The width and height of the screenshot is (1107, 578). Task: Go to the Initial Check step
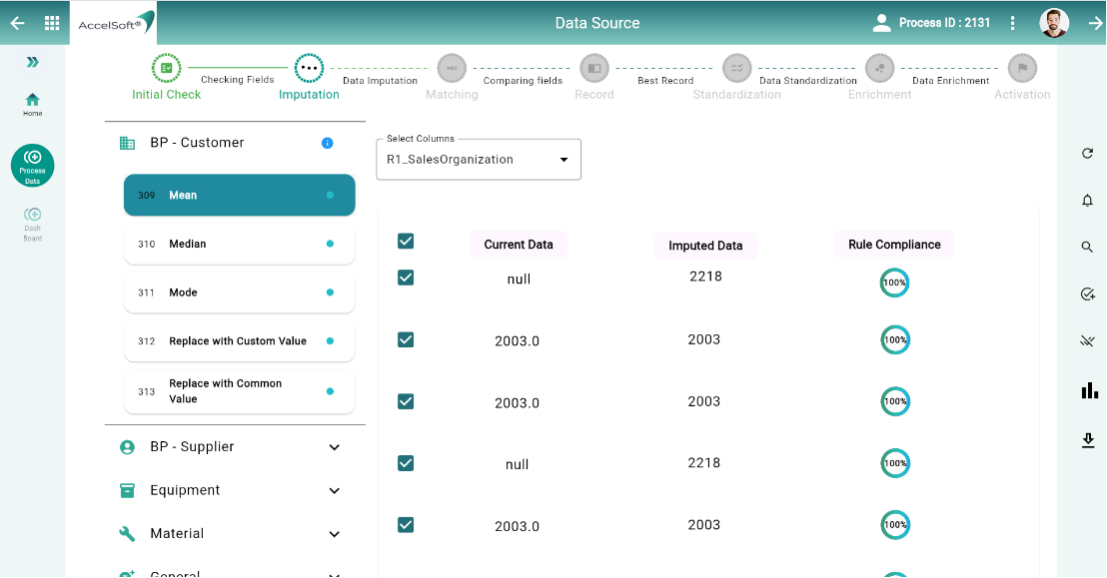166,69
